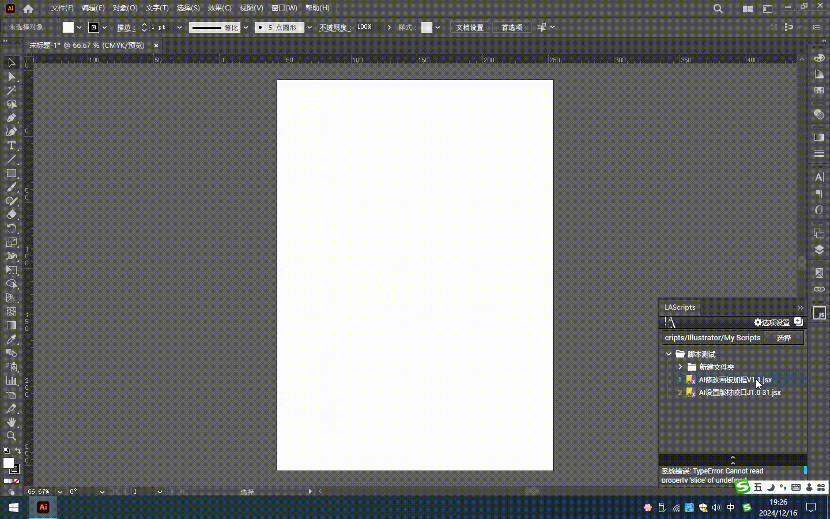The height and width of the screenshot is (519, 830).
Task: Select the Curvature tool
Action: click(11, 131)
